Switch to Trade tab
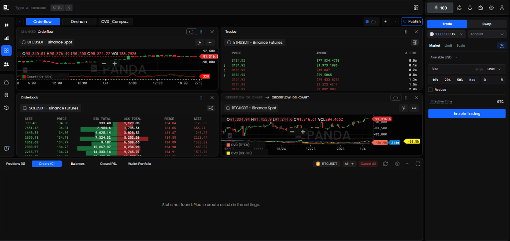 [447, 24]
